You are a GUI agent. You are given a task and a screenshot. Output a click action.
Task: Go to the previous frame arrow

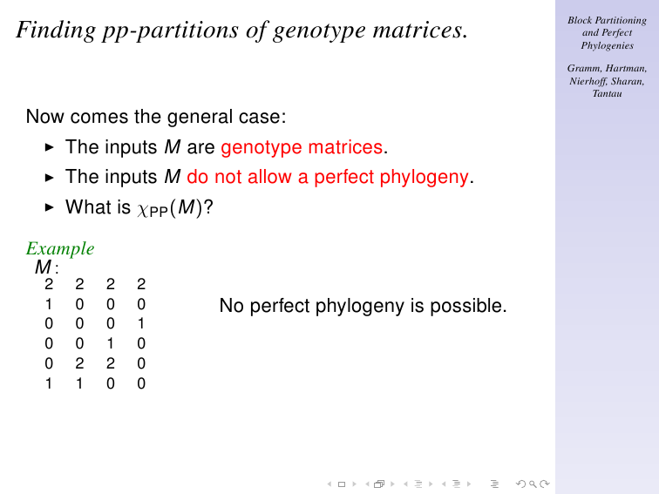click(367, 484)
